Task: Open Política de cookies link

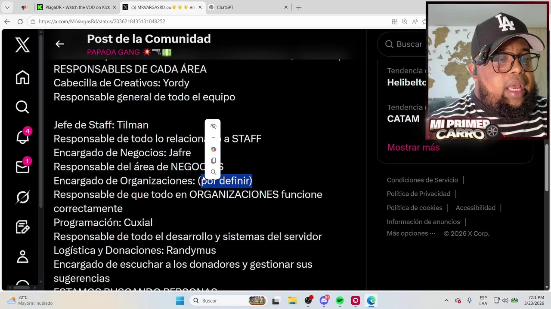Action: (x=415, y=208)
